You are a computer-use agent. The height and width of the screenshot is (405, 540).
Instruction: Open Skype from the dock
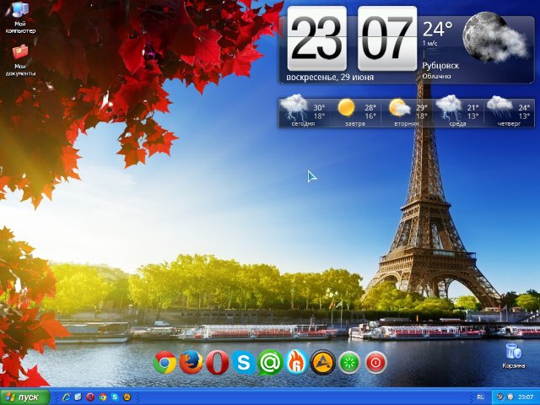point(244,363)
